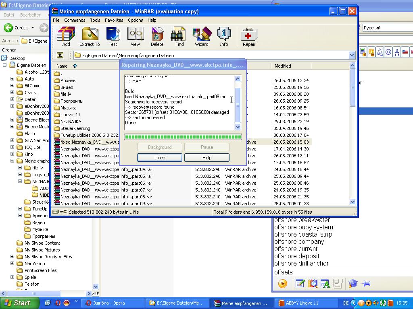413x309 pixels.
Task: Launch the Wizard toolbar icon
Action: (x=202, y=37)
